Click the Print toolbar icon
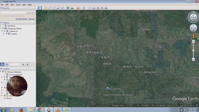 point(94,8)
